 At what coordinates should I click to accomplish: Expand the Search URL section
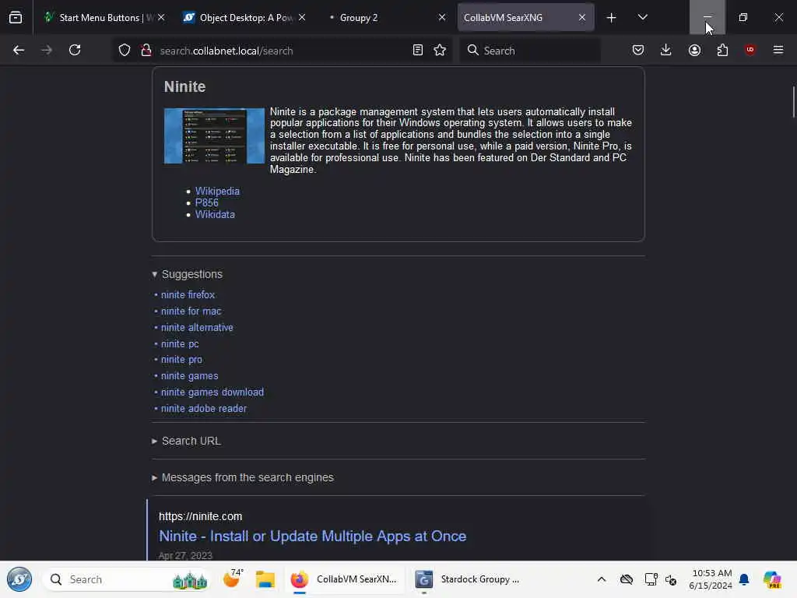[187, 441]
